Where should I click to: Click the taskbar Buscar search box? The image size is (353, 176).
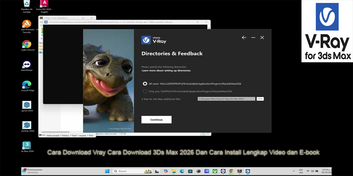pyautogui.click(x=132, y=171)
